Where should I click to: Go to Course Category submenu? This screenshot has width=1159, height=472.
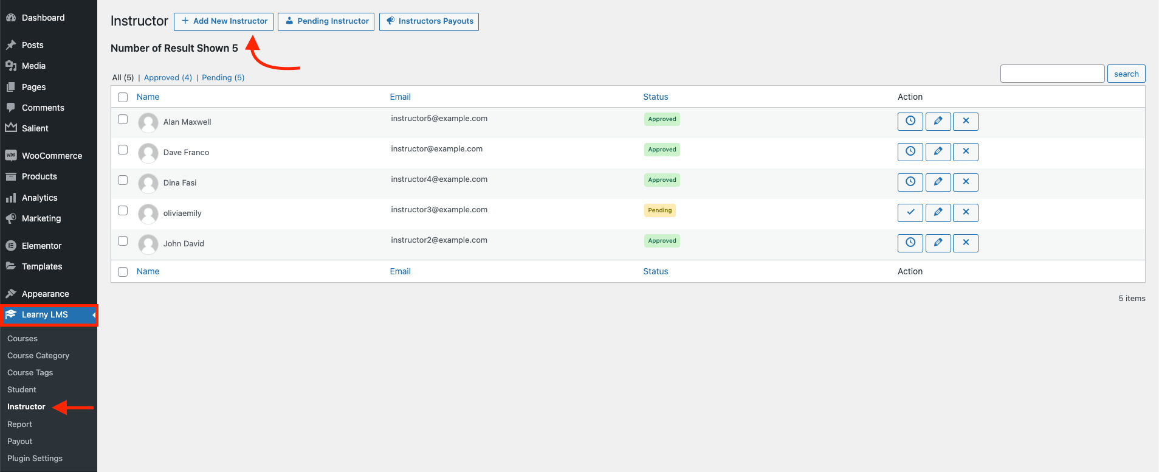click(38, 355)
